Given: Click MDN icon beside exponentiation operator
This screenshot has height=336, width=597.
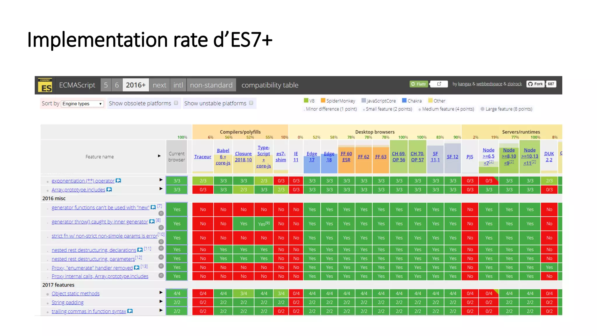Looking at the screenshot, I should point(118,181).
